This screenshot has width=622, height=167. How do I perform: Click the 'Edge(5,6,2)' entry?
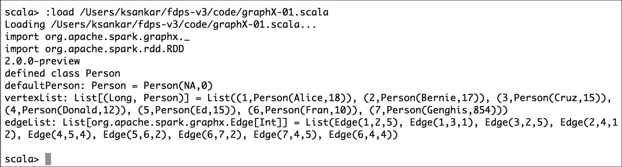click(x=135, y=135)
